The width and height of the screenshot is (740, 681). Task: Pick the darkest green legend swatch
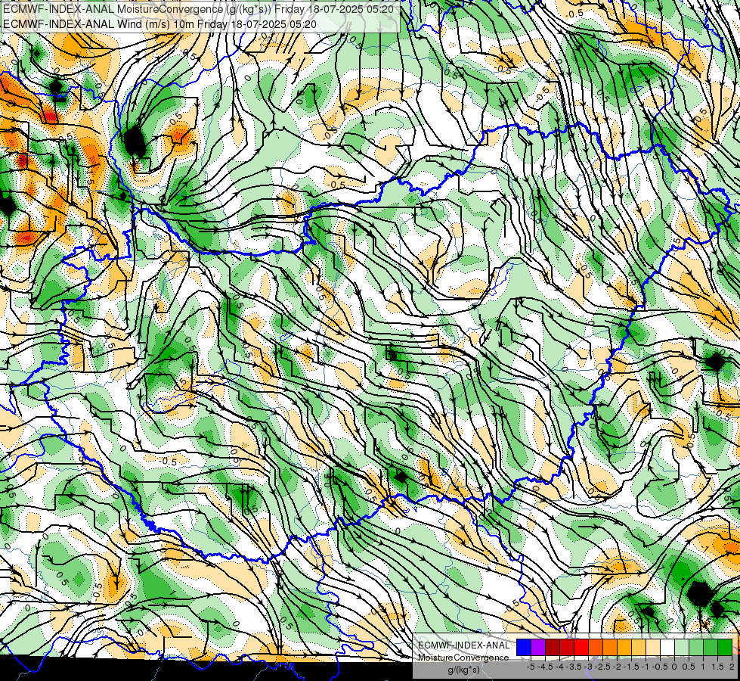coord(724,647)
